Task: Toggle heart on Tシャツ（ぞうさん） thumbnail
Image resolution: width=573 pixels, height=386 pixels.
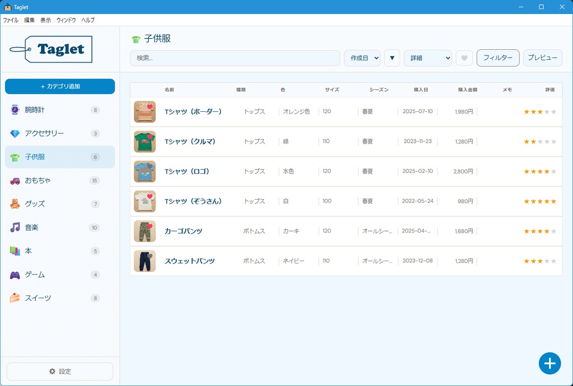Action: 149,196
